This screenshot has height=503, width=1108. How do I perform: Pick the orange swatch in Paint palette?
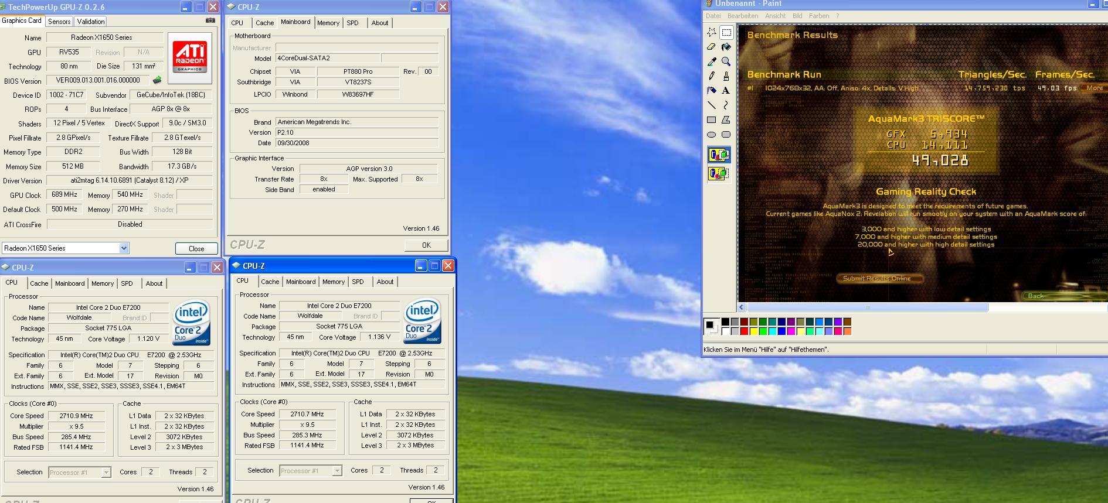847,331
